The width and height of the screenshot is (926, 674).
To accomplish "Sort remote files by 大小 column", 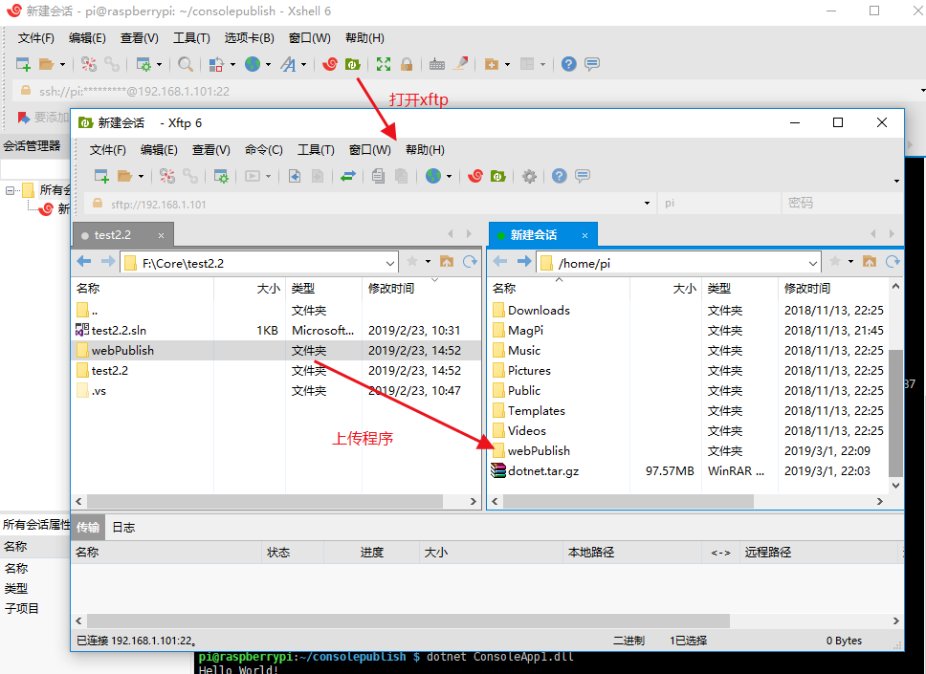I will 666,288.
